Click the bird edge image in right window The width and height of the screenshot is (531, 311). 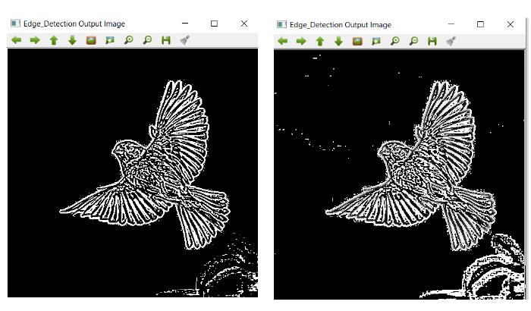[399, 174]
